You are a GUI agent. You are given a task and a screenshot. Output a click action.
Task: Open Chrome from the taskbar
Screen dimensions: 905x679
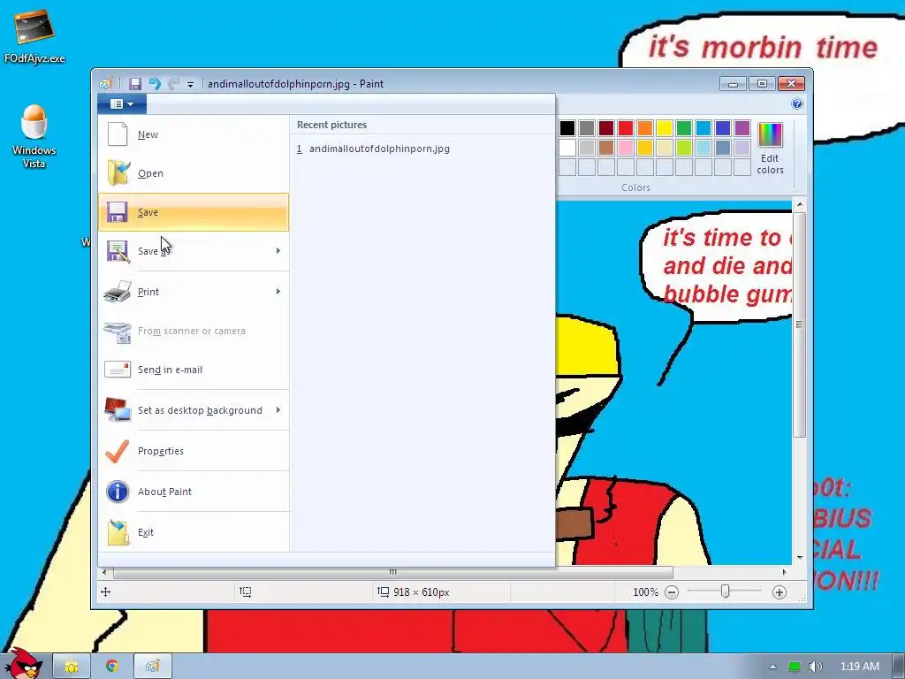tap(112, 667)
